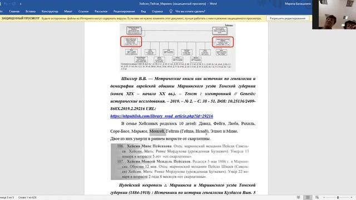Open the Ссылки ribbon tab
Screen dimensions: 356x200
click(x=83, y=11)
